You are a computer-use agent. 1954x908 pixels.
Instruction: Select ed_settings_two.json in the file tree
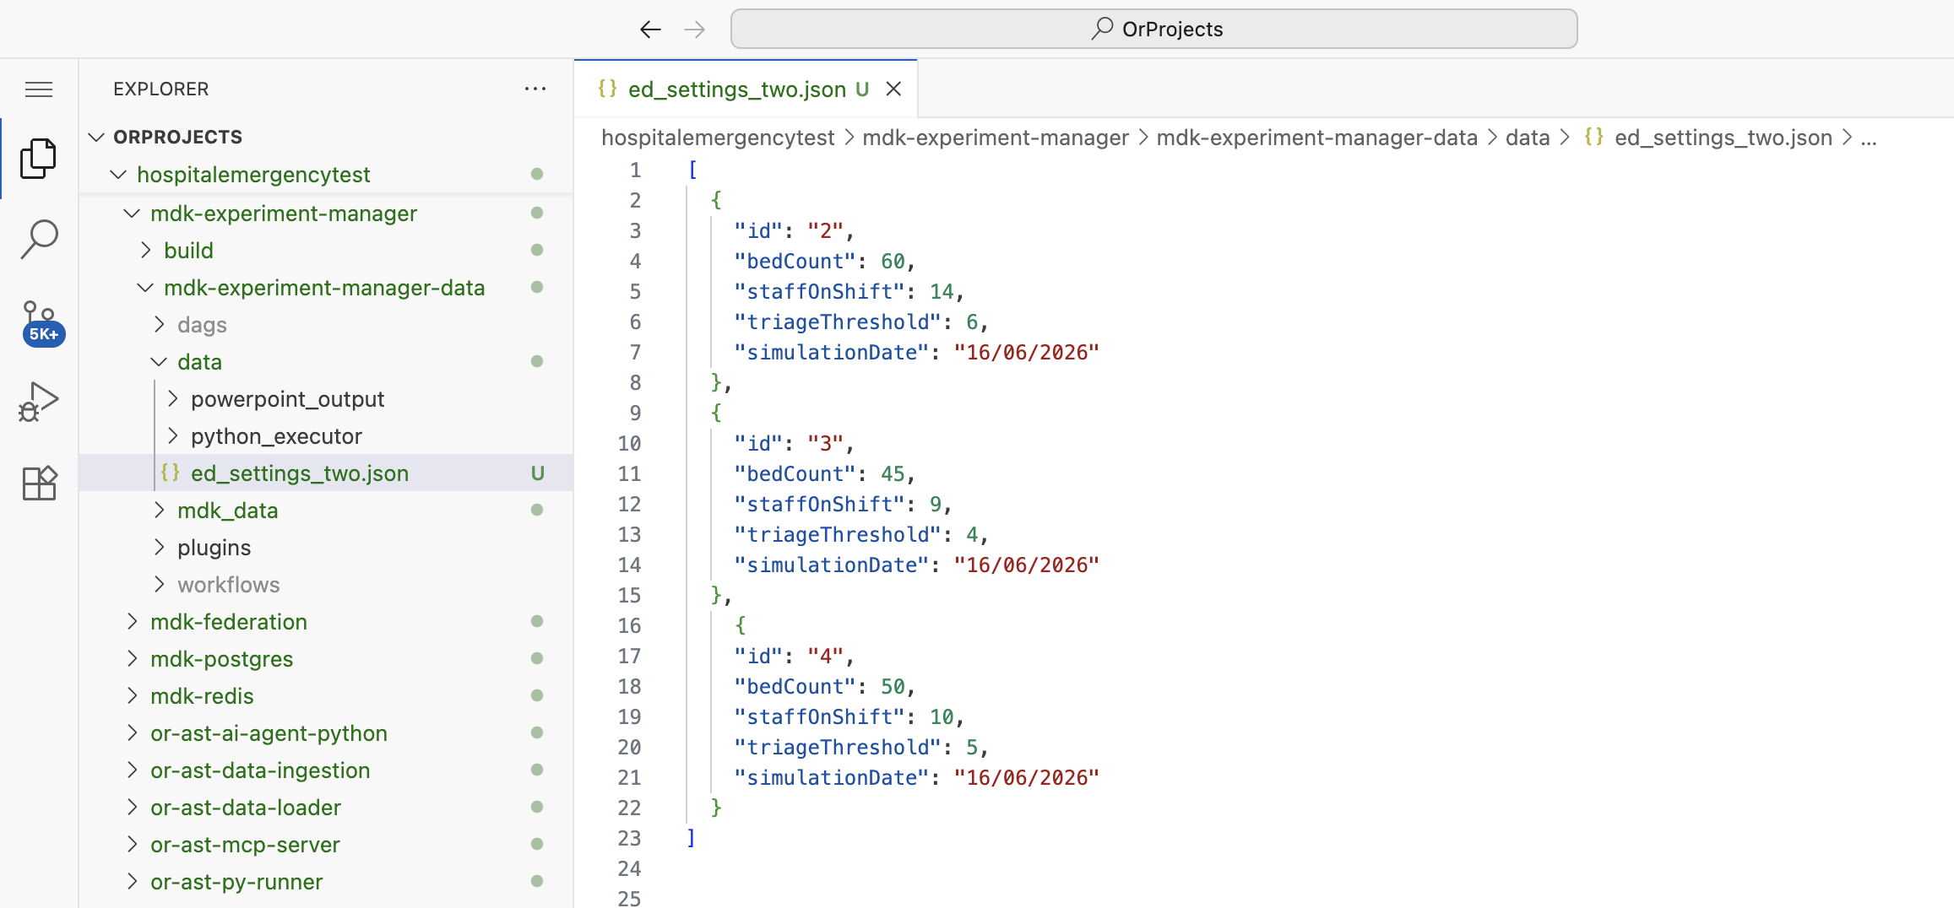pyautogui.click(x=326, y=473)
